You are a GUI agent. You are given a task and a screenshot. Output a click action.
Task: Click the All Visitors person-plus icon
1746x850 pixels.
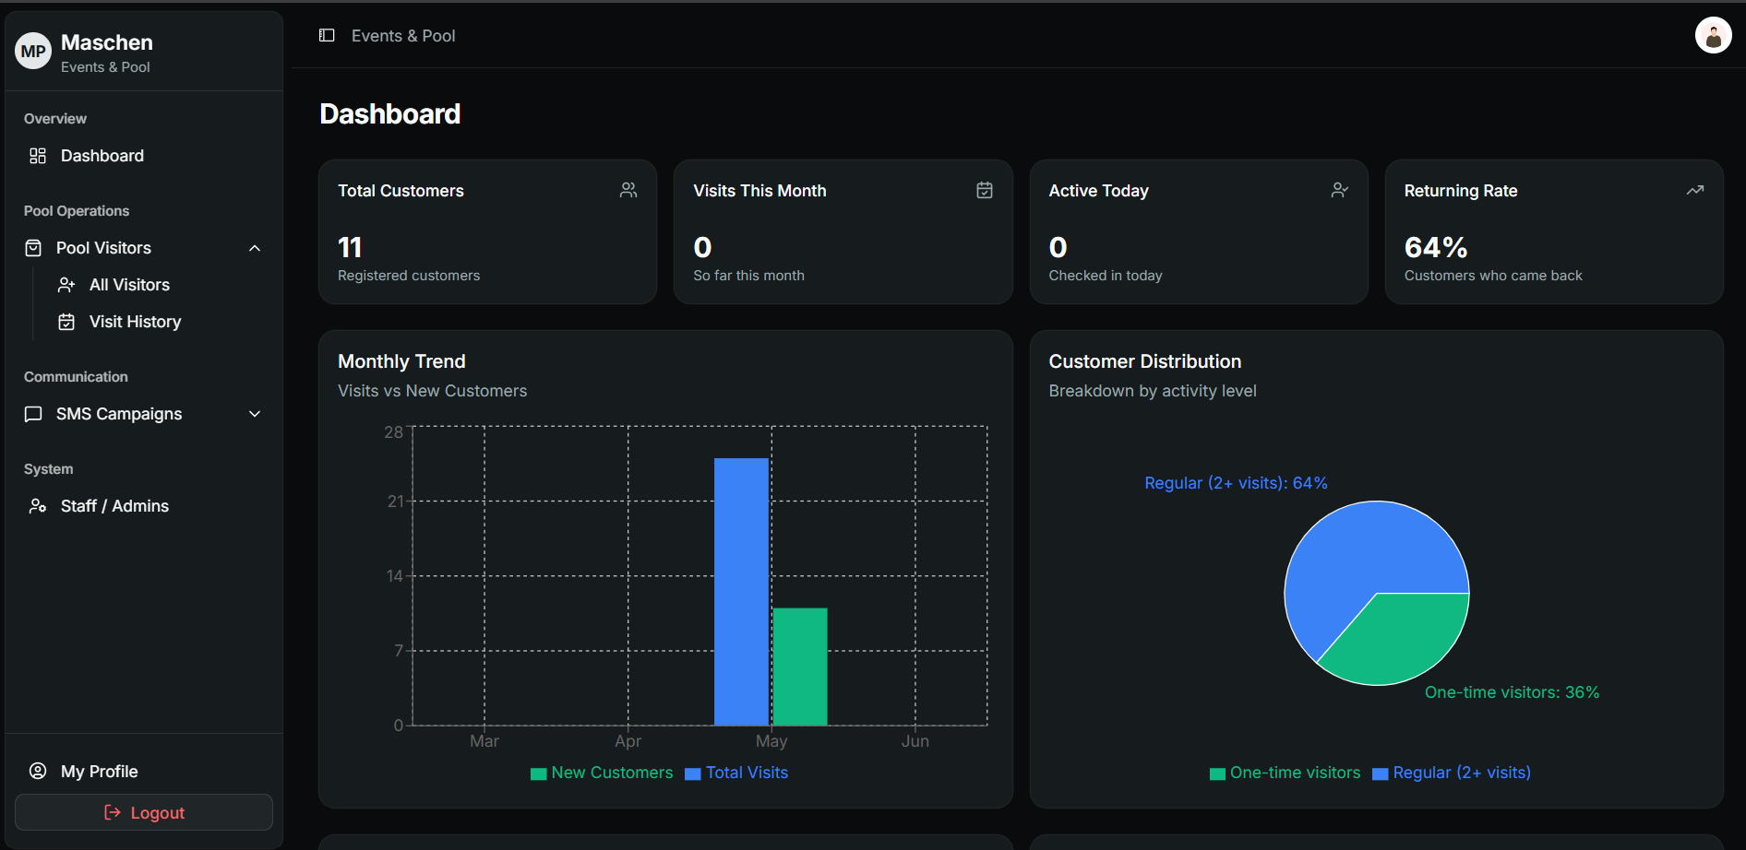[66, 285]
